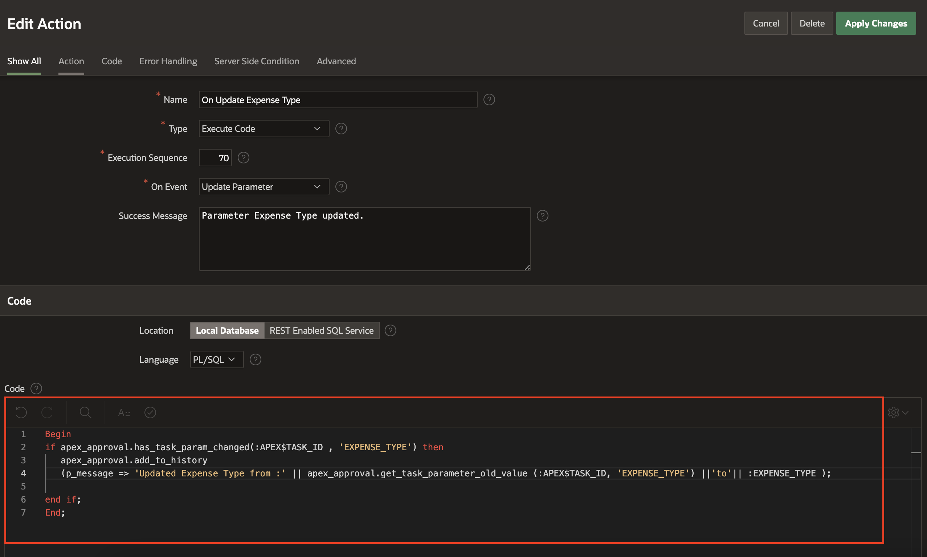
Task: Click the Delete button
Action: point(812,23)
